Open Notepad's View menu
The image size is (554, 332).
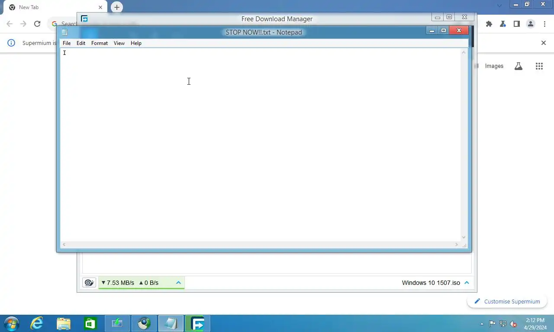coord(119,43)
